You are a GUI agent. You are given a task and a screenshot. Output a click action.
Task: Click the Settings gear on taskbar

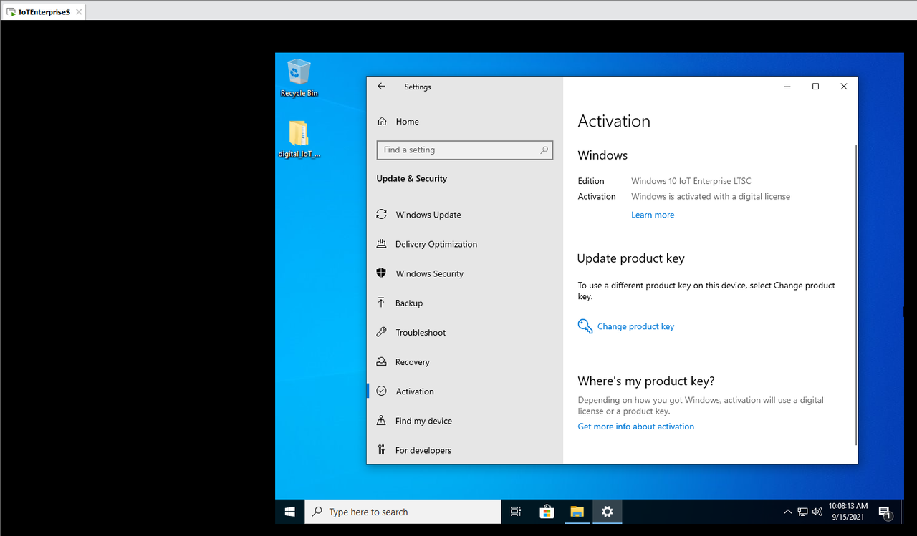608,512
